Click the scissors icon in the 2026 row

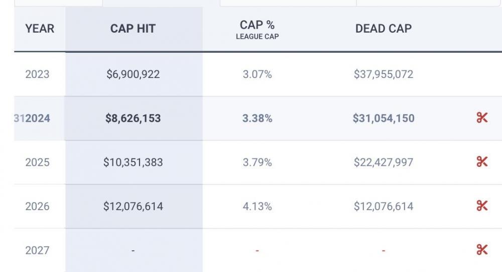click(482, 206)
